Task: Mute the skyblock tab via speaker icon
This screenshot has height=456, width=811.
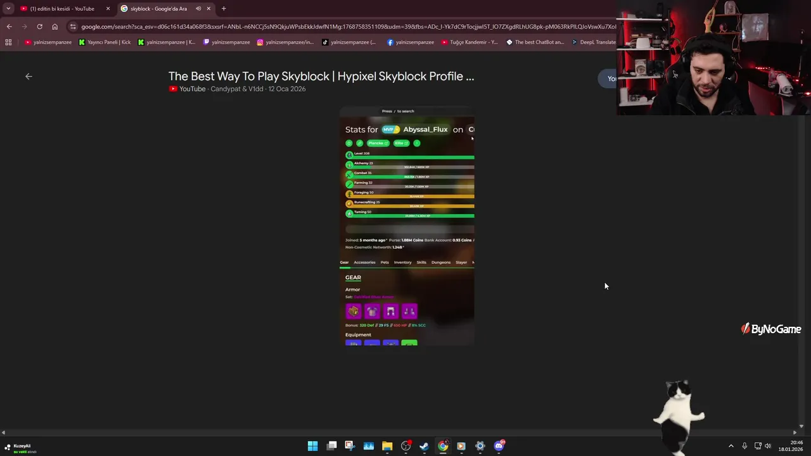Action: 198,8
